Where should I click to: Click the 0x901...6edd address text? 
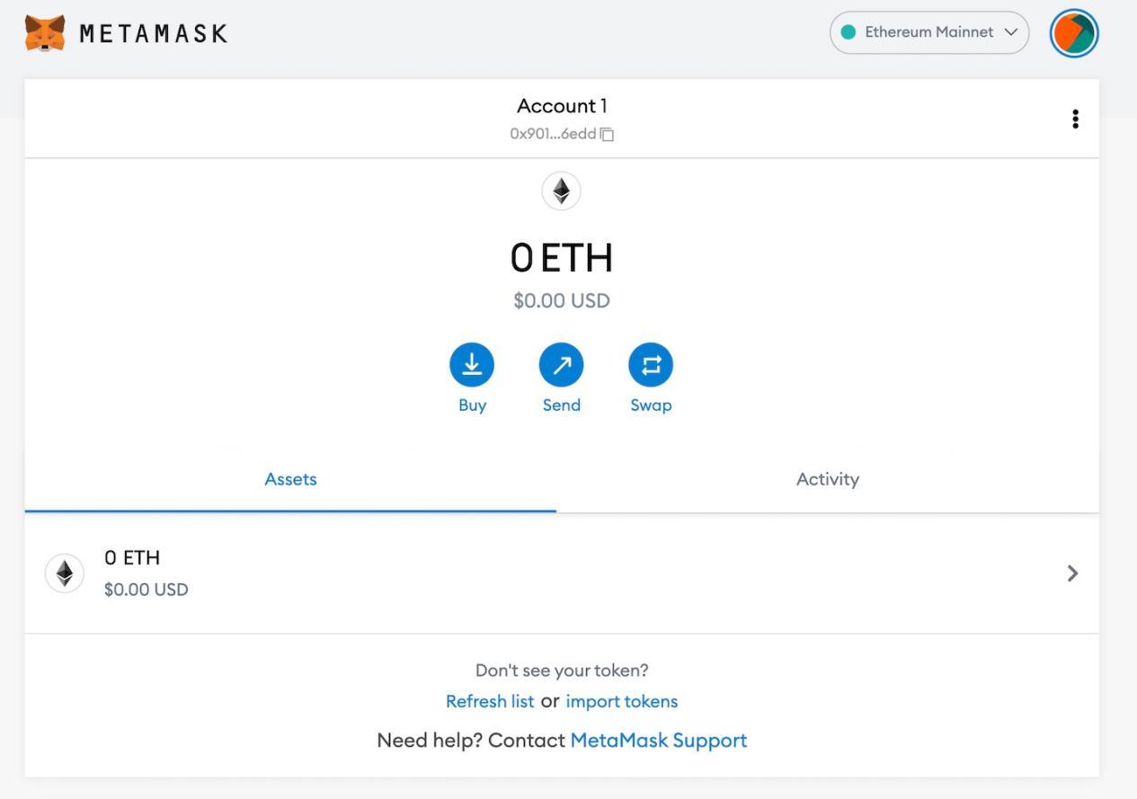(x=553, y=134)
